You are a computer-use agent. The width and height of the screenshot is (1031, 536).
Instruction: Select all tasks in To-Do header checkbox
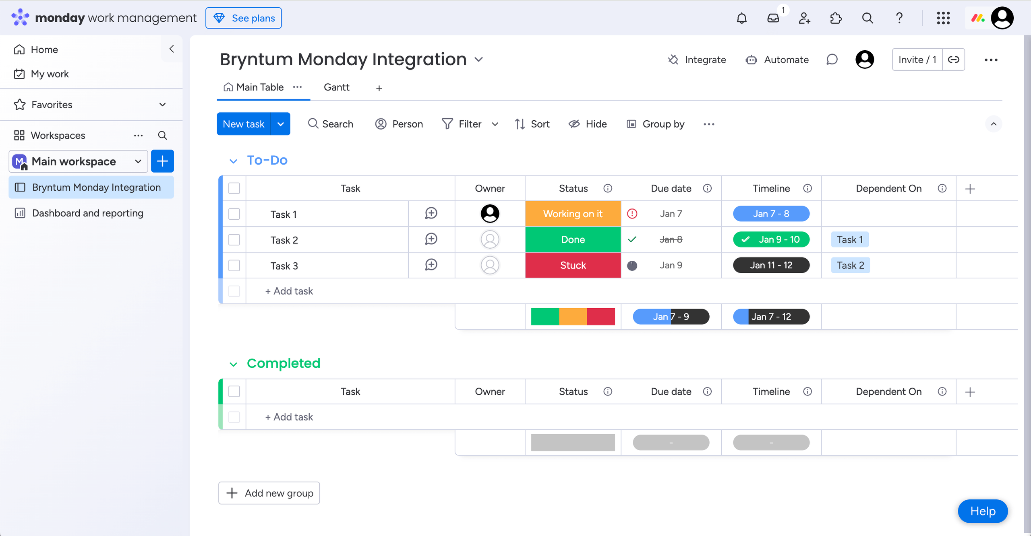pos(234,188)
